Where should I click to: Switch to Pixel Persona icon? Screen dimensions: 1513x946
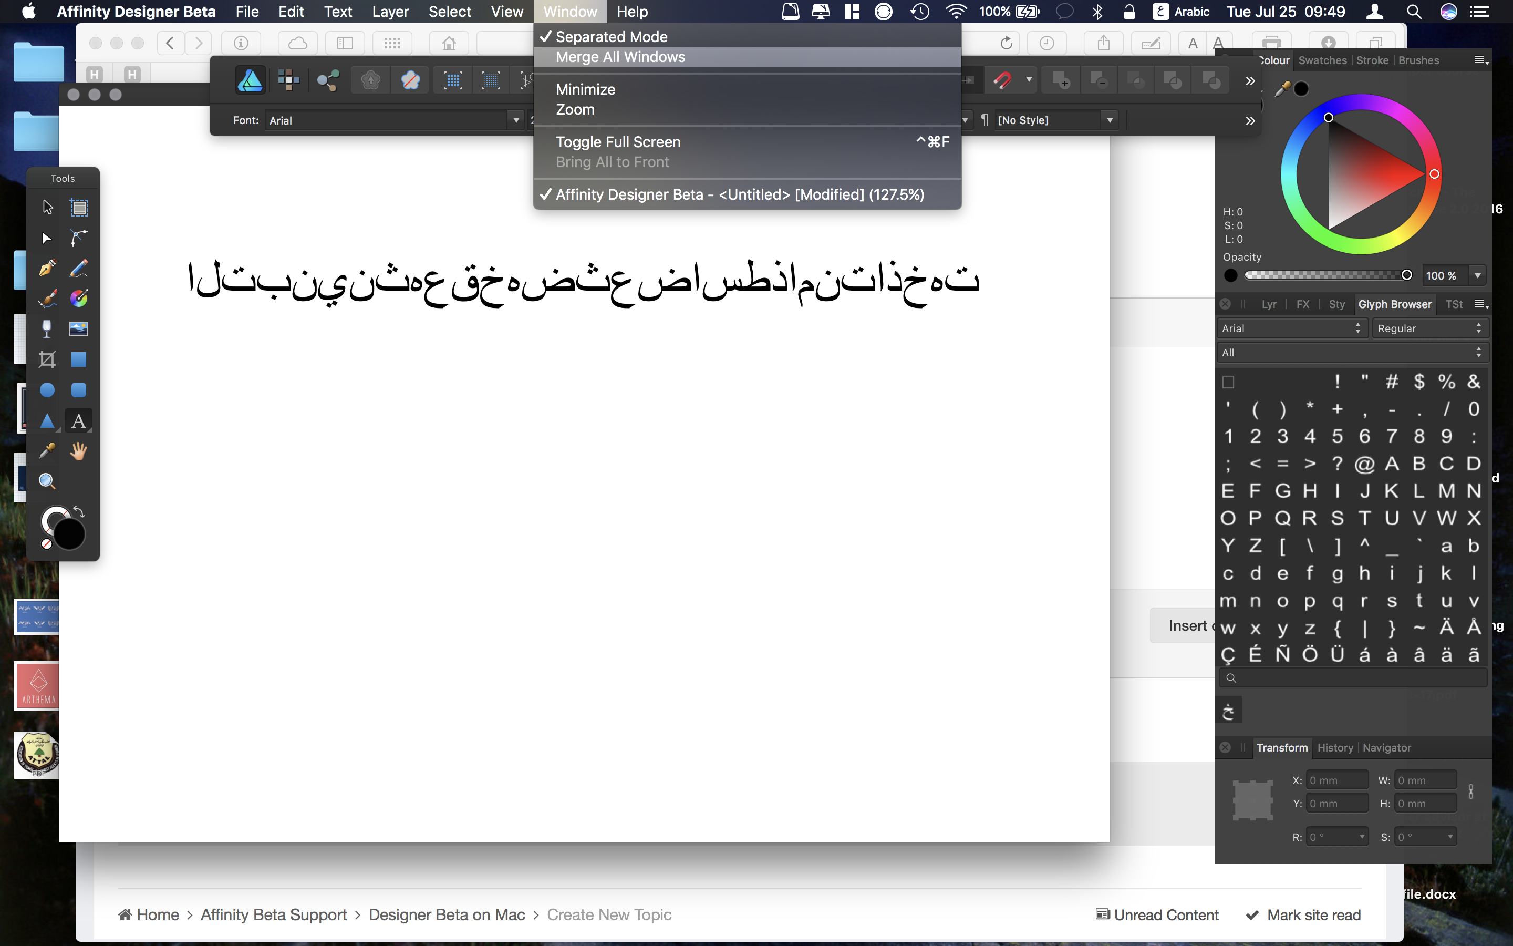point(289,81)
